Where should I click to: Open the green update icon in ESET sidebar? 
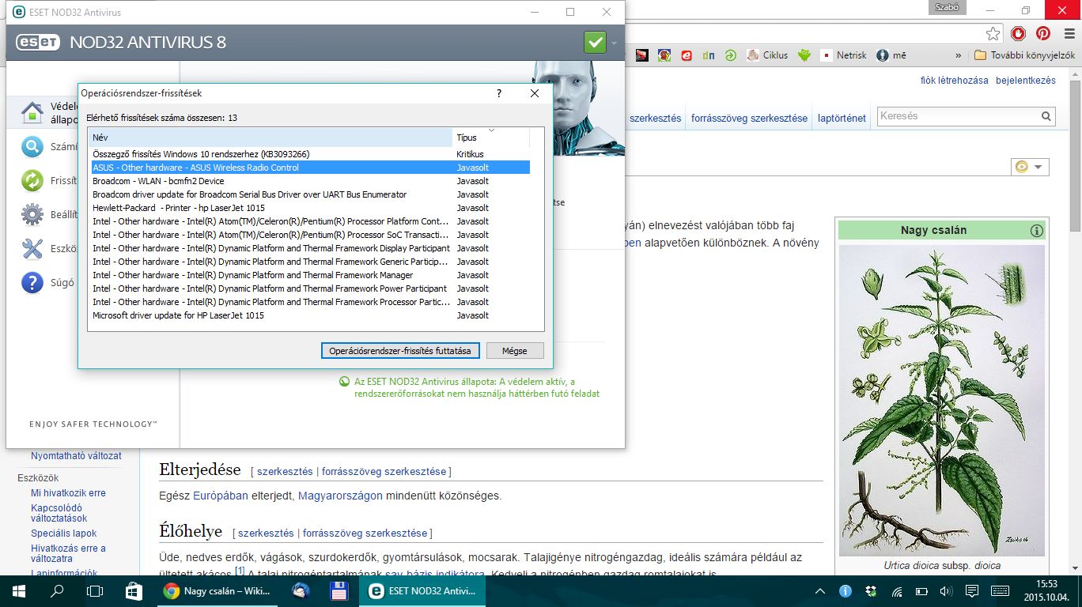[x=32, y=180]
